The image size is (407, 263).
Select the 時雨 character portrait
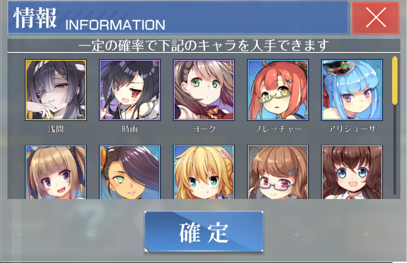tap(130, 90)
